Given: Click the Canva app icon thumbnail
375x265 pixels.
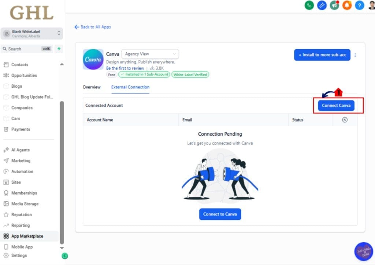Looking at the screenshot, I should [93, 59].
